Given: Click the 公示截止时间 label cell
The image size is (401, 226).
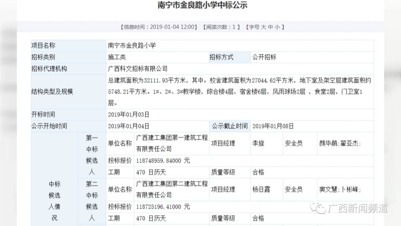Looking at the screenshot, I should pyautogui.click(x=230, y=126).
